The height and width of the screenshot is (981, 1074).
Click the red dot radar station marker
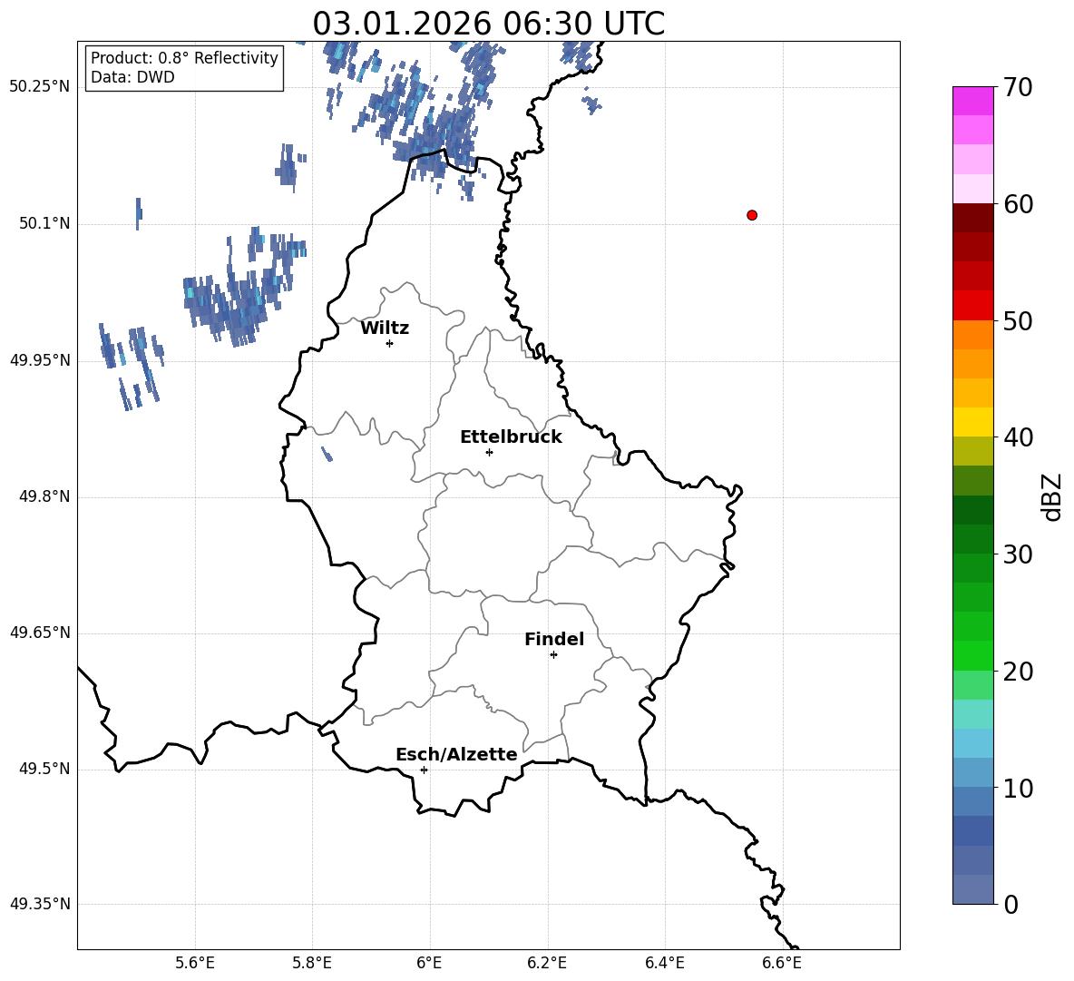752,215
